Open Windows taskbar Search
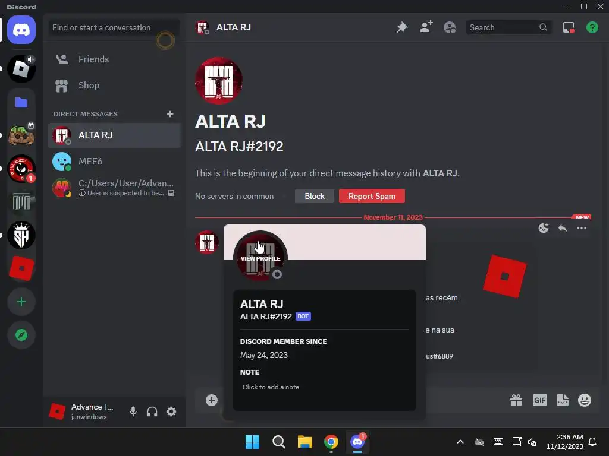This screenshot has height=456, width=609. tap(278, 442)
